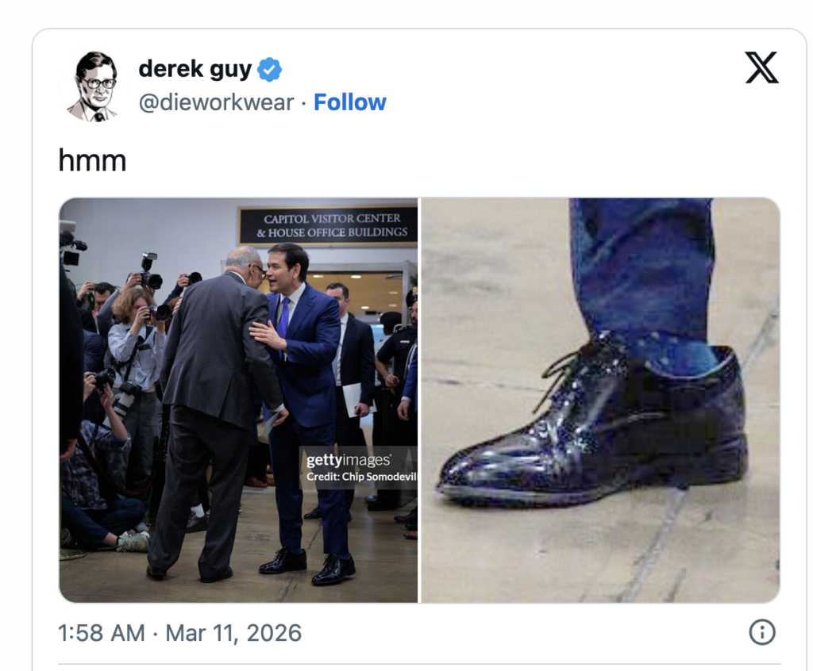Screen dimensions: 813x671
Task: Click the blue sock above the shoe
Action: [683, 355]
